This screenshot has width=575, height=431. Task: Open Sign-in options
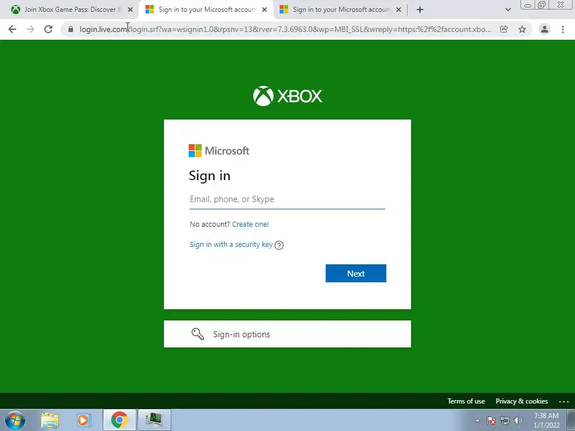click(287, 334)
